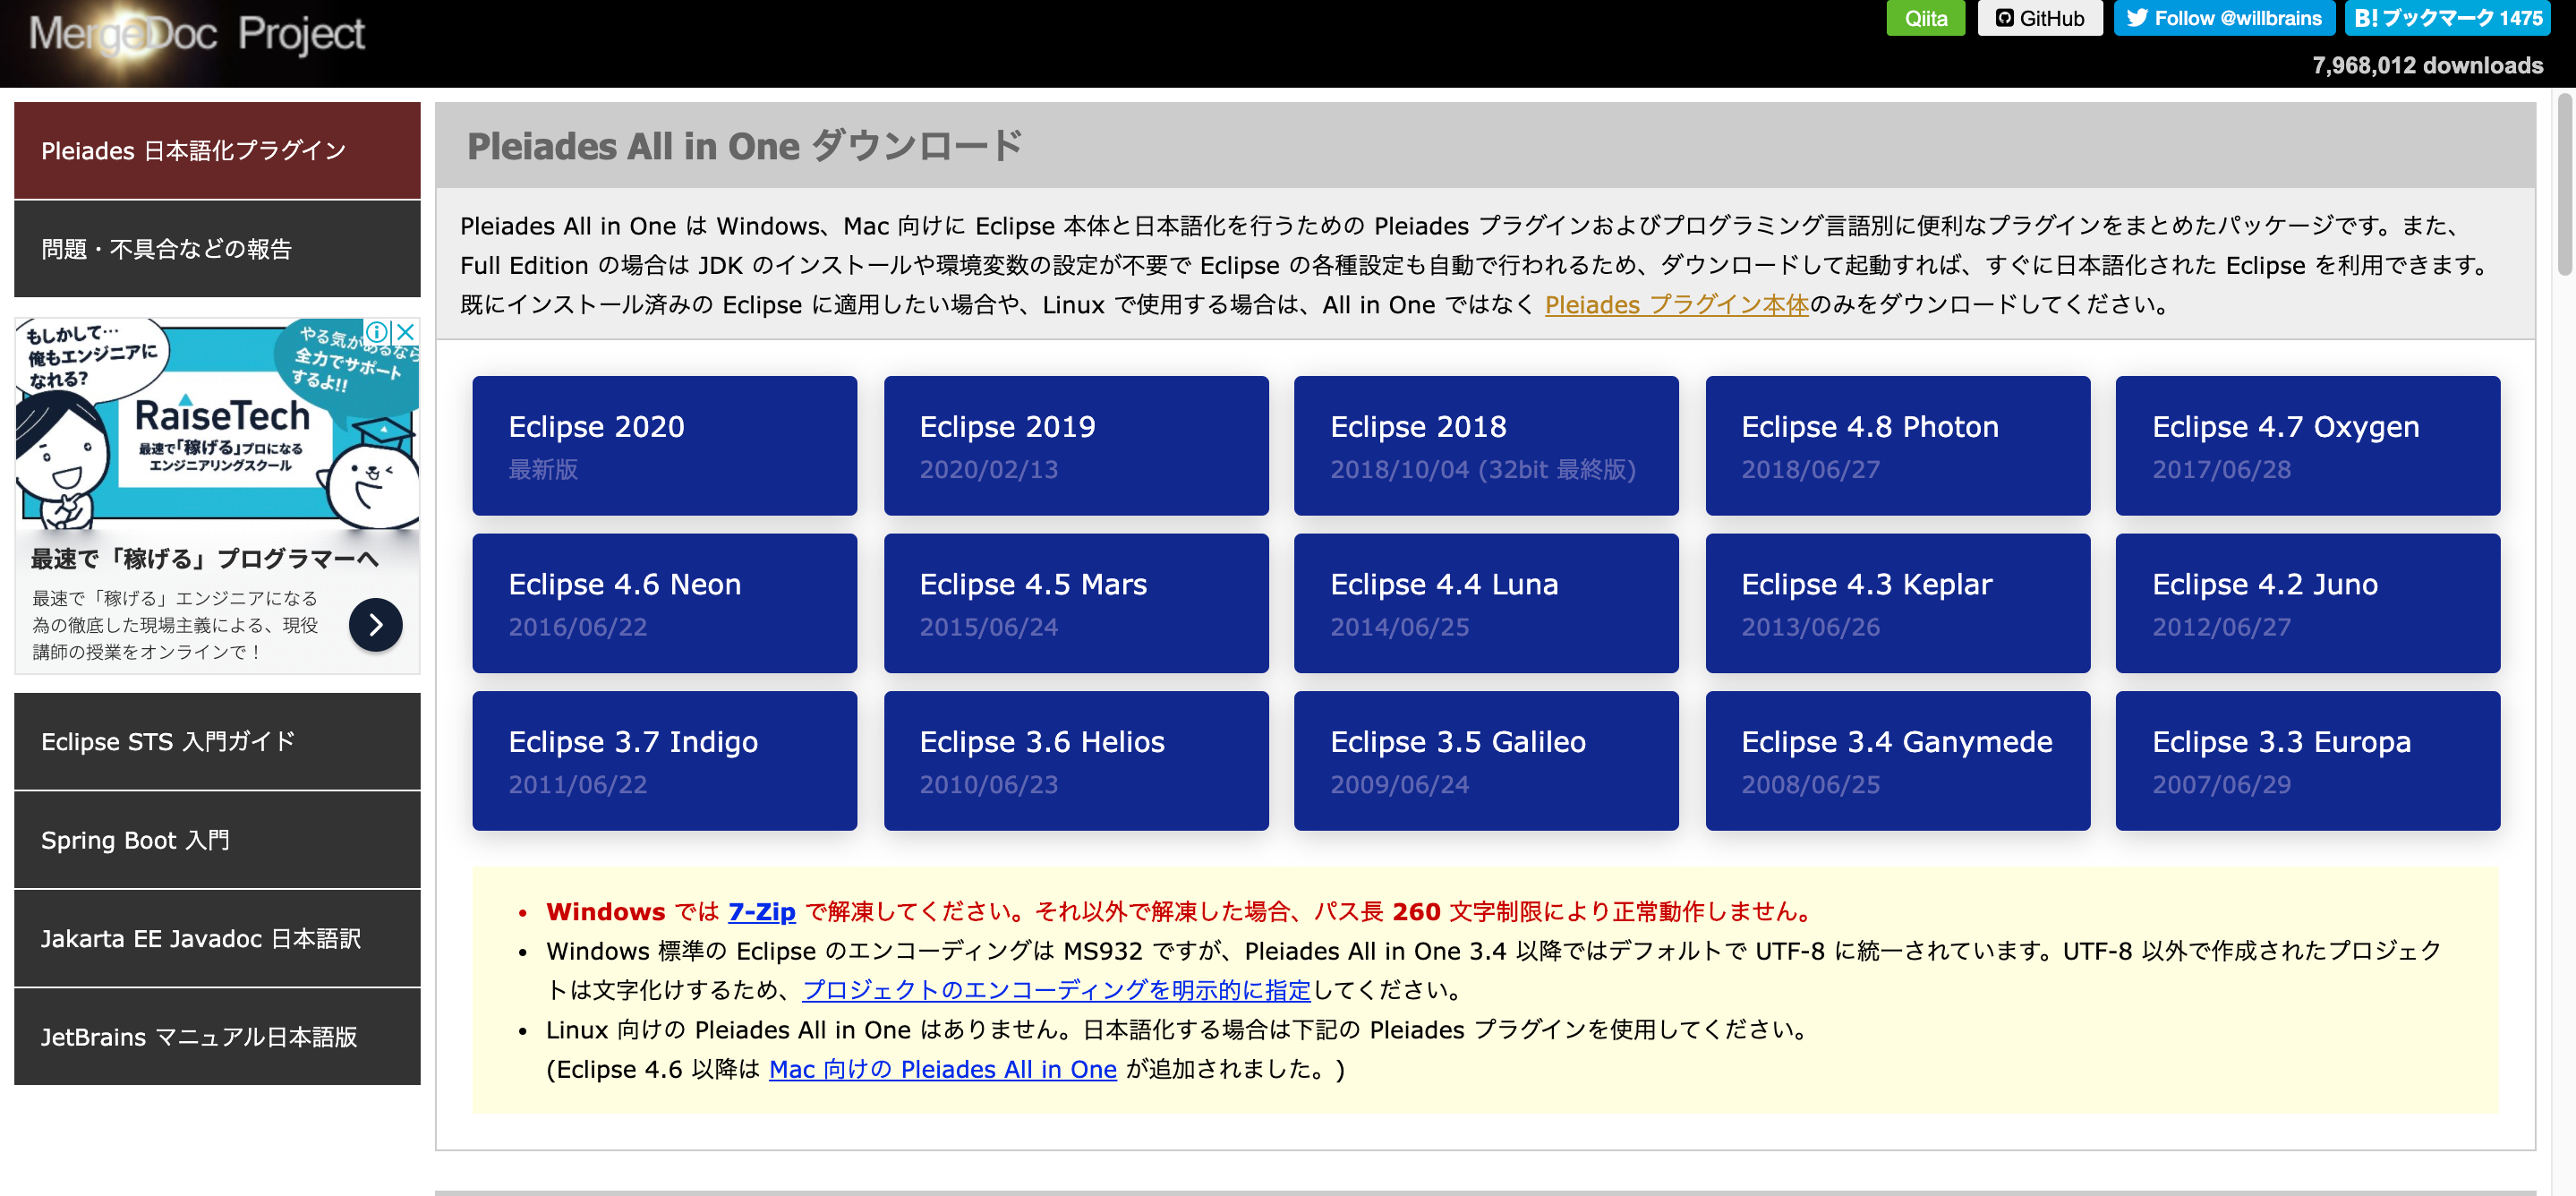Select the Eclipse 3.5 Galileo tile
2576x1196 pixels.
point(1486,761)
